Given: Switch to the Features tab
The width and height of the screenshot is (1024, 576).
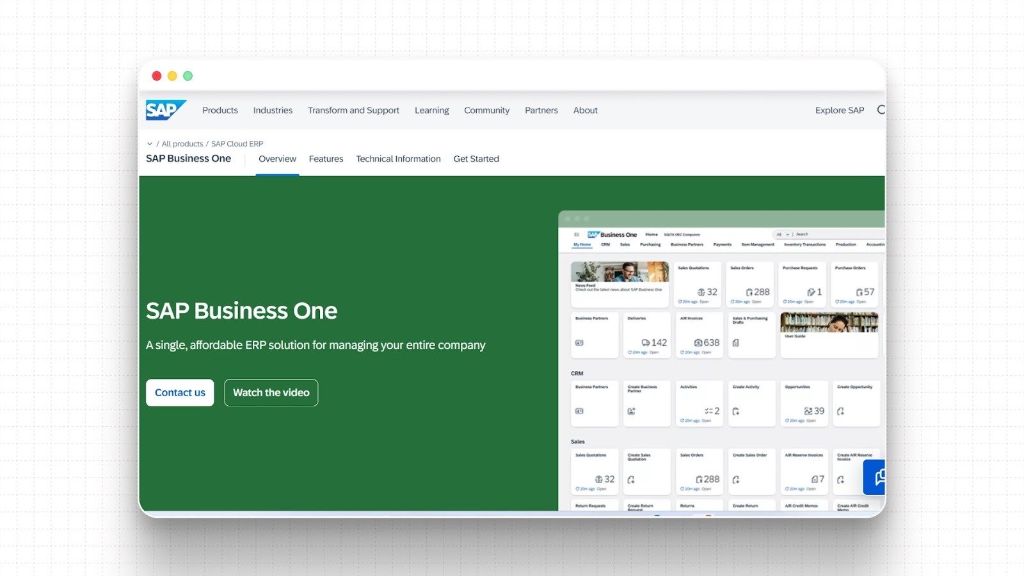Looking at the screenshot, I should click(326, 159).
